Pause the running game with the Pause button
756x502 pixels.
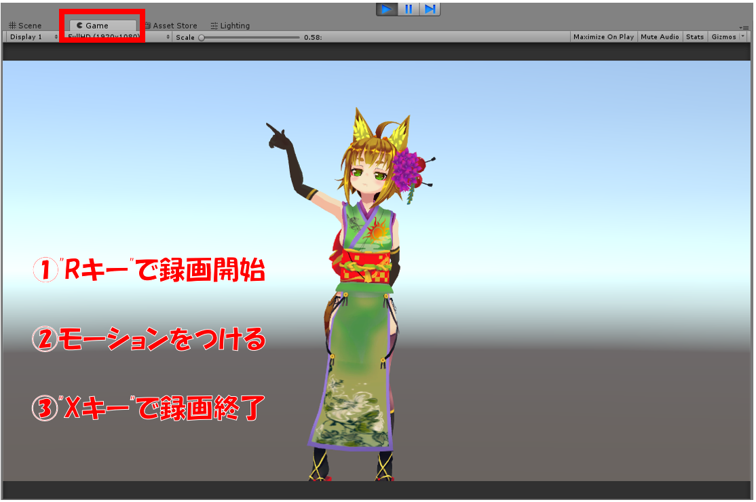pyautogui.click(x=409, y=9)
